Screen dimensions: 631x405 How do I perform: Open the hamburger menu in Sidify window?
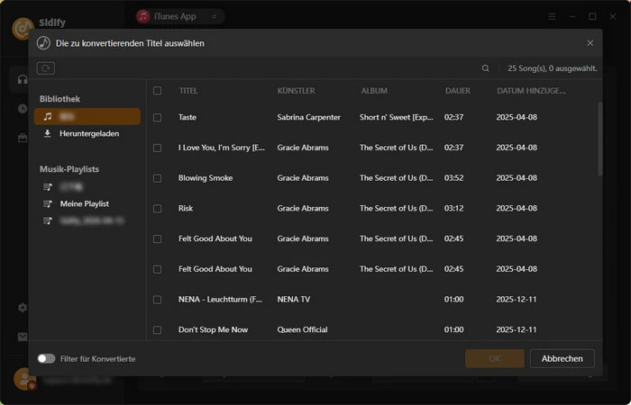[552, 16]
